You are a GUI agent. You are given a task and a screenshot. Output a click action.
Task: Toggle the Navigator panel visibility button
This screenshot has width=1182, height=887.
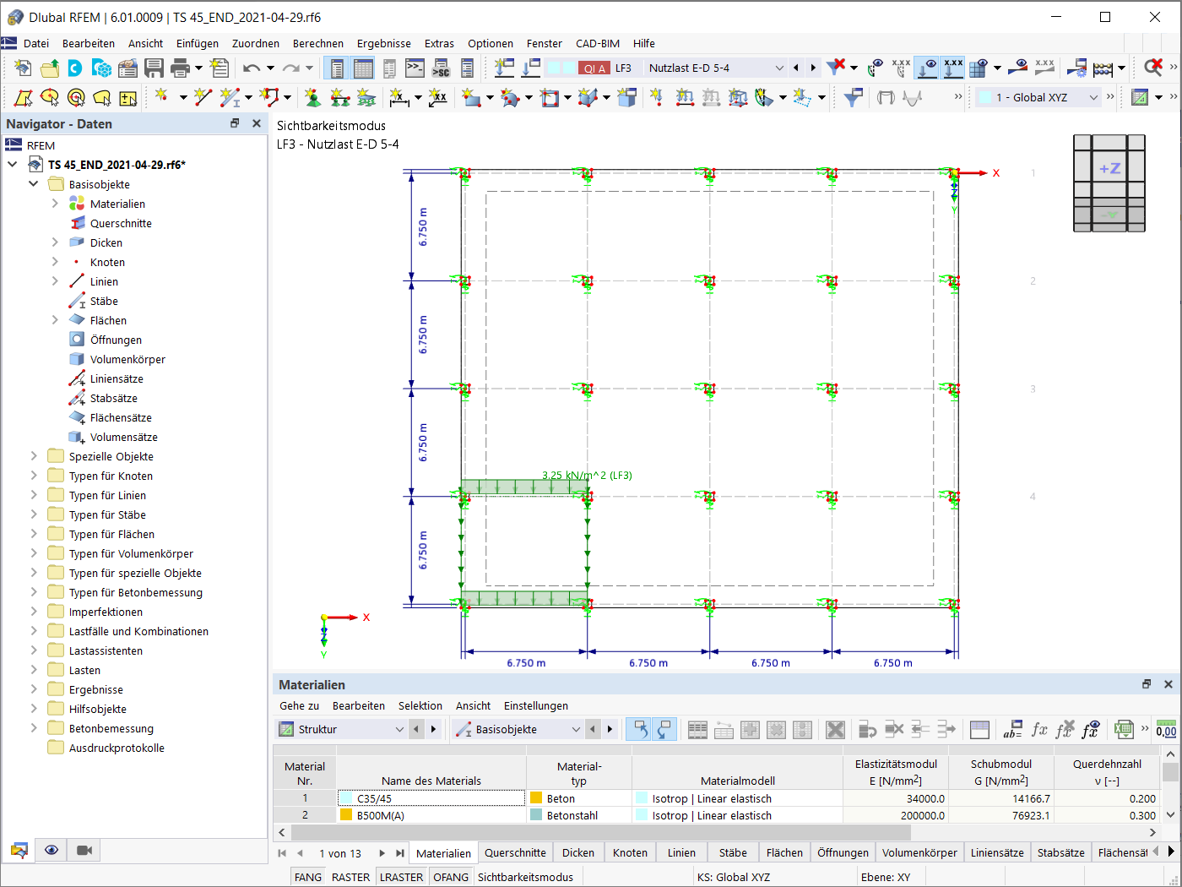click(x=338, y=68)
